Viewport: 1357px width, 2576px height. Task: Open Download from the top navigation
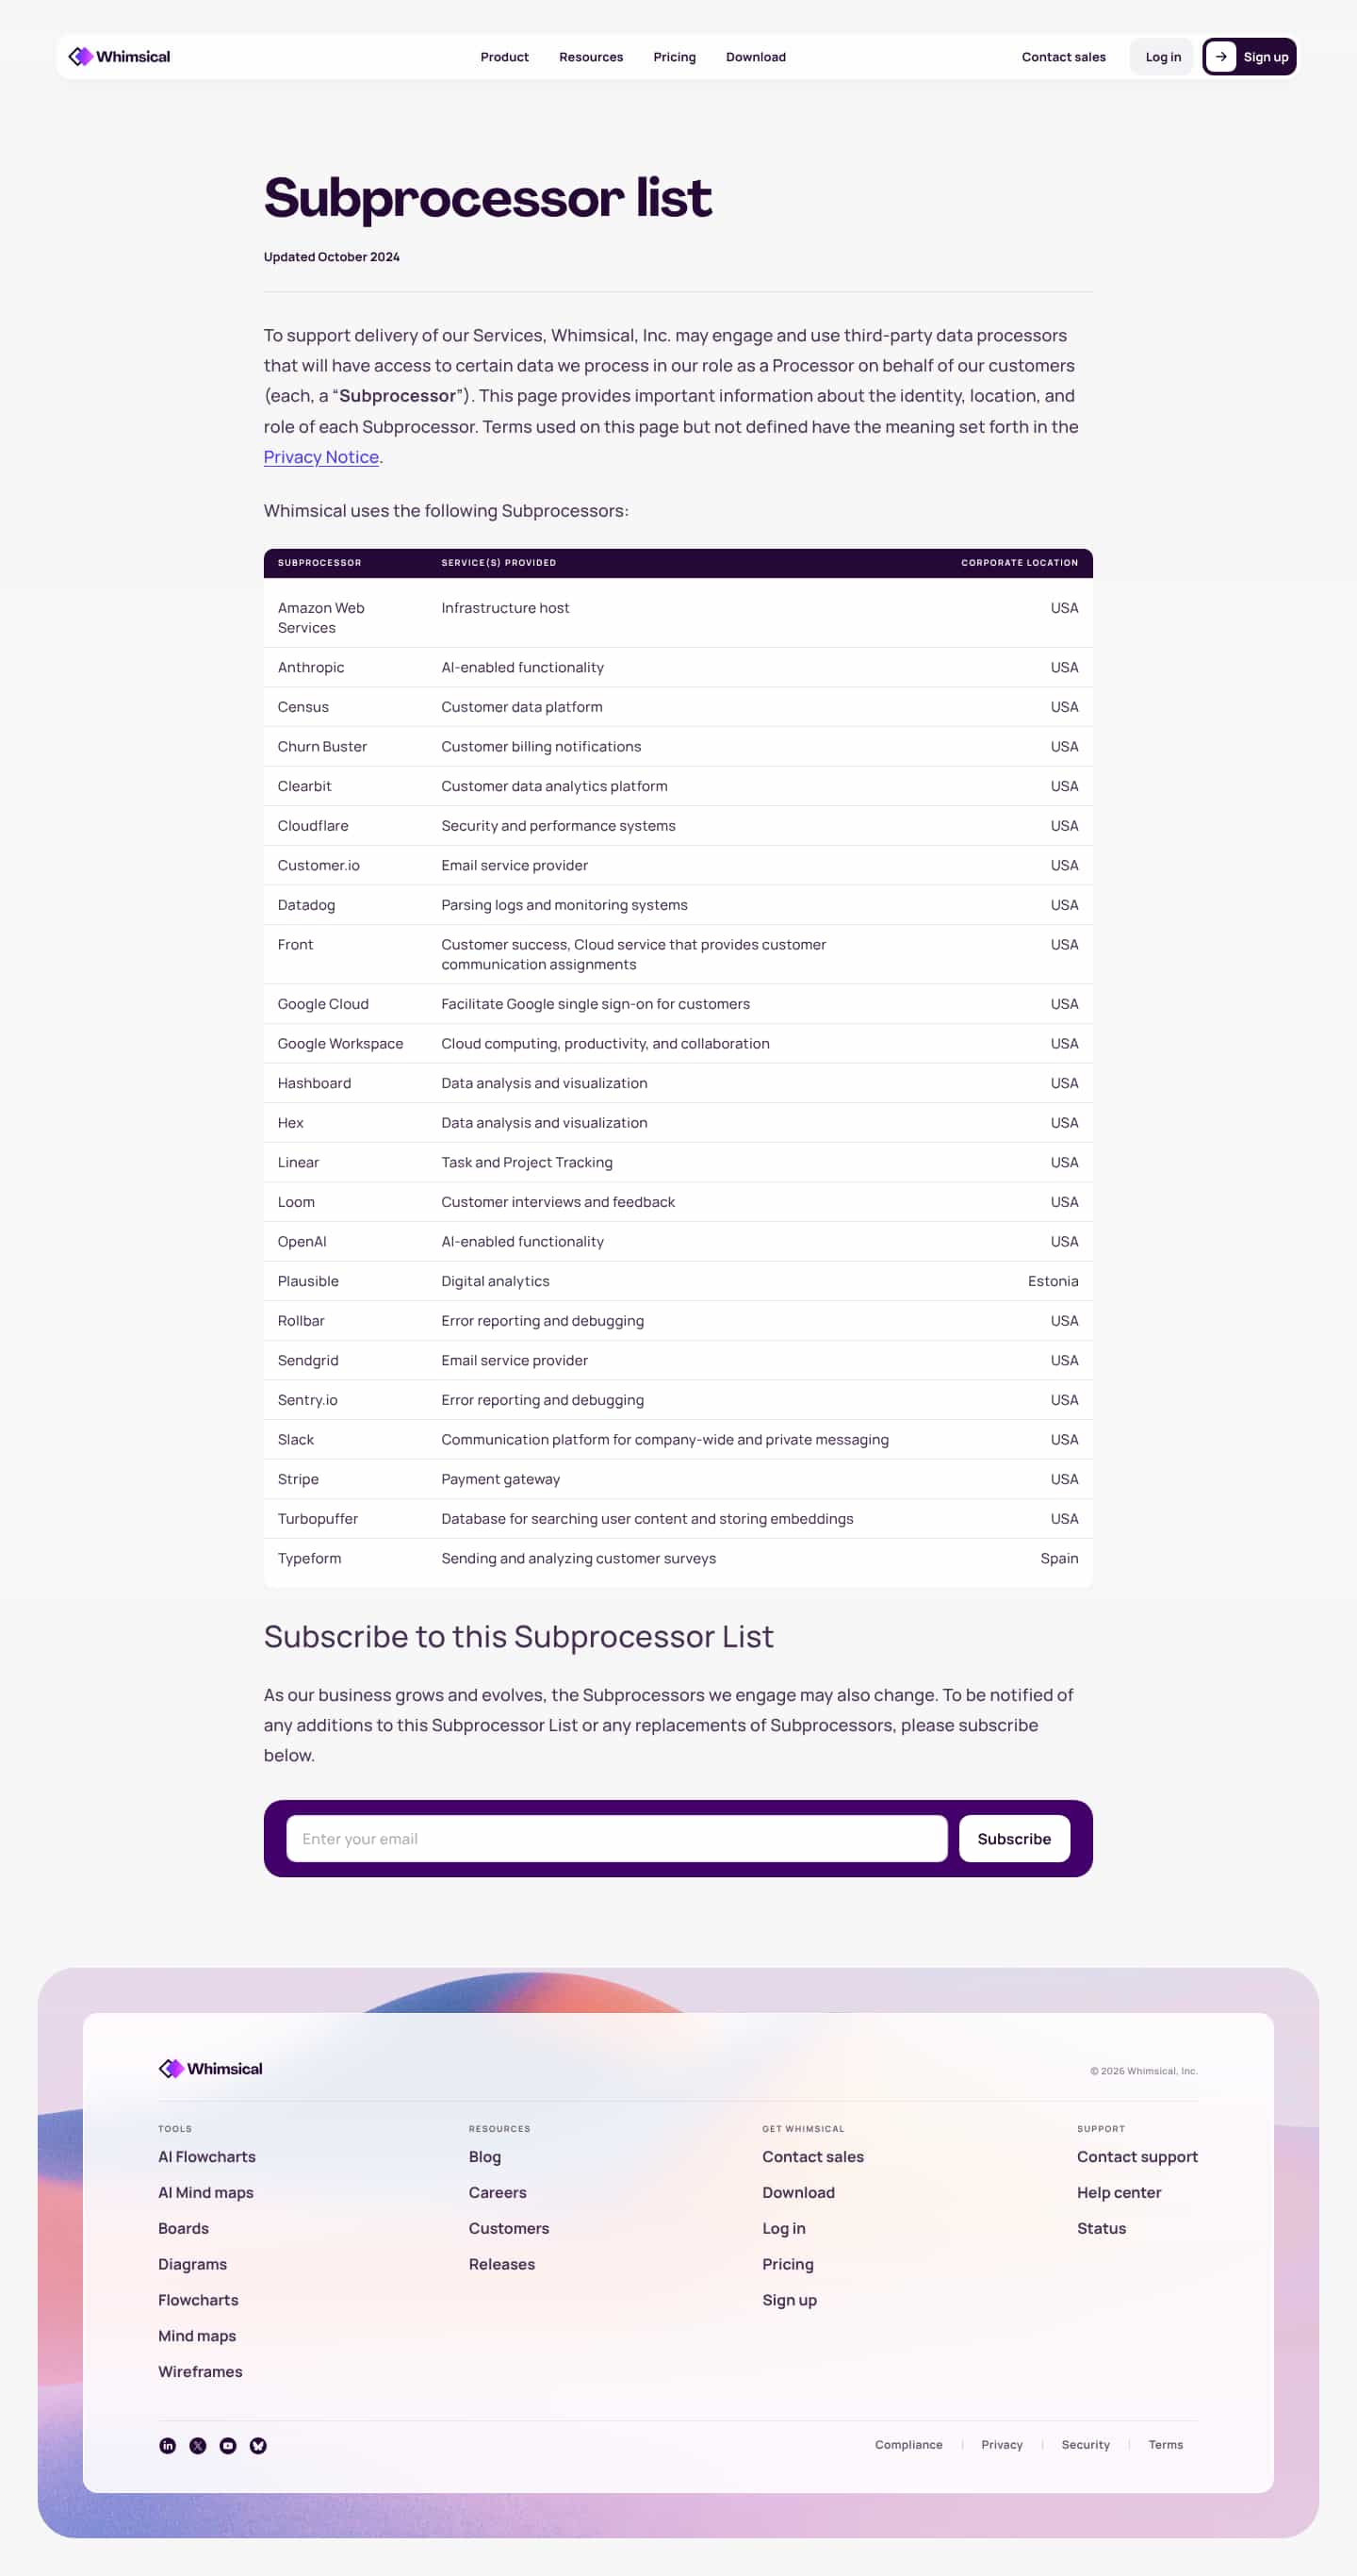[x=756, y=57]
